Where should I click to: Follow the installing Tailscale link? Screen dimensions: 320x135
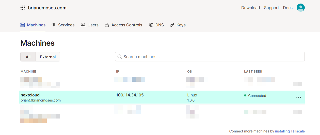coord(290,131)
